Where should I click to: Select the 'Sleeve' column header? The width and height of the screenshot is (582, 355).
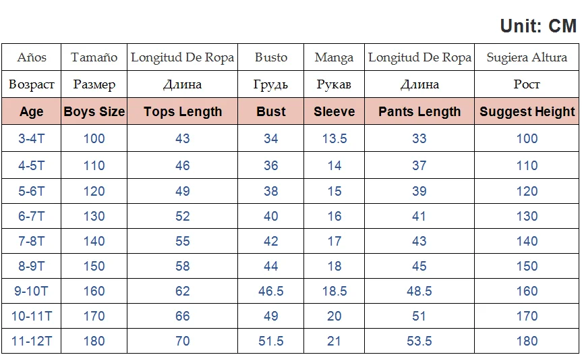click(334, 112)
